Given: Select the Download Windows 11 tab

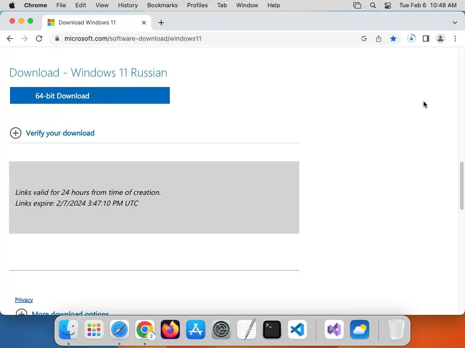Looking at the screenshot, I should coord(97,23).
